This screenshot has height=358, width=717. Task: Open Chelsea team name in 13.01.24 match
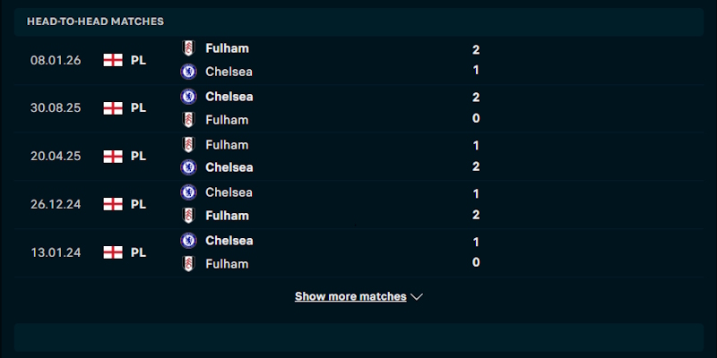pyautogui.click(x=229, y=241)
